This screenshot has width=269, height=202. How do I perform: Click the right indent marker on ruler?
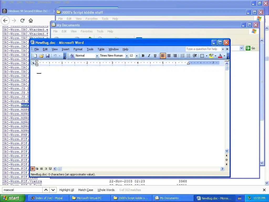point(188,64)
